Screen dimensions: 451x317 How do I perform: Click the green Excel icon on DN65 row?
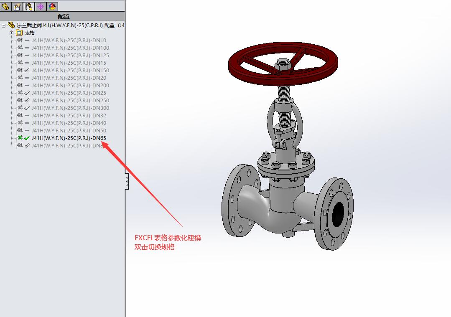(x=20, y=138)
